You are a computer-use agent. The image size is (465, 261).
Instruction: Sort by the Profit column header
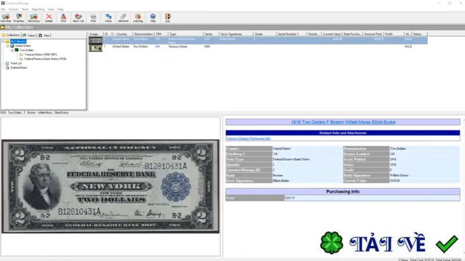click(394, 34)
